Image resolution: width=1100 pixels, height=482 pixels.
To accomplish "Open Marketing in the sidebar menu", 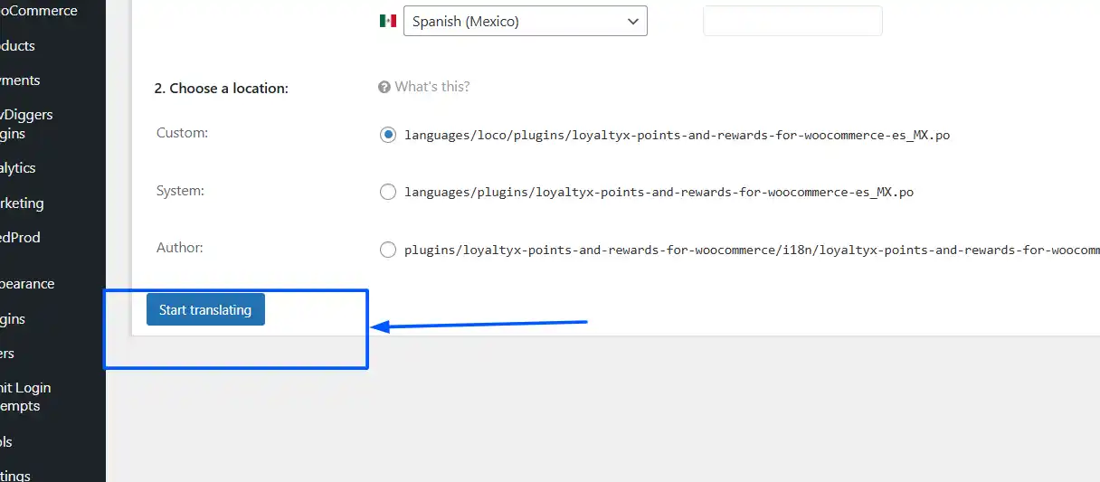I will click(x=22, y=203).
